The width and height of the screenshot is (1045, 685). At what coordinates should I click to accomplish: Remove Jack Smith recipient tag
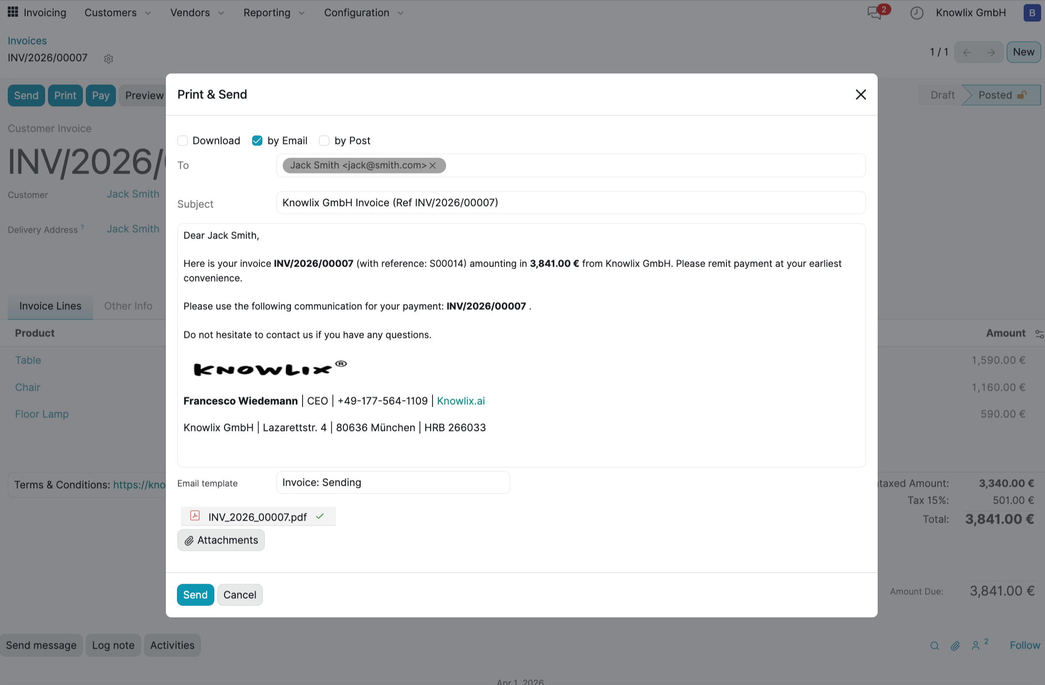click(433, 166)
